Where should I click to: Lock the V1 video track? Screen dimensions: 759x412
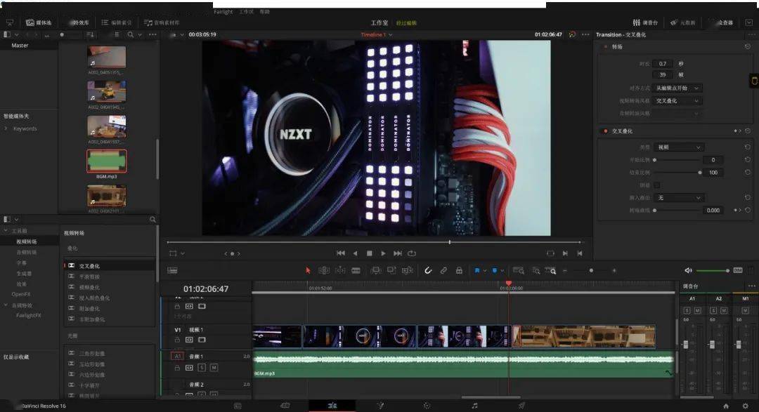(x=177, y=340)
